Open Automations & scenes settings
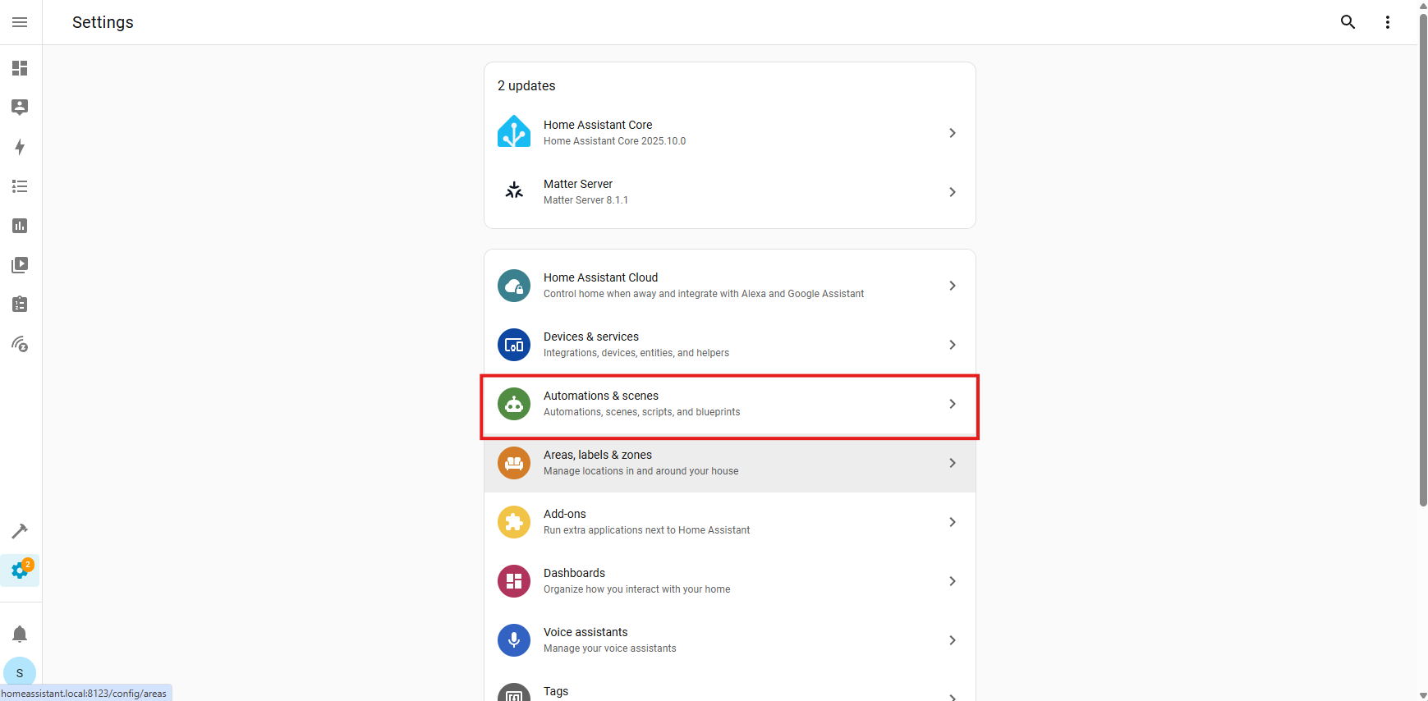The width and height of the screenshot is (1428, 701). coord(729,404)
